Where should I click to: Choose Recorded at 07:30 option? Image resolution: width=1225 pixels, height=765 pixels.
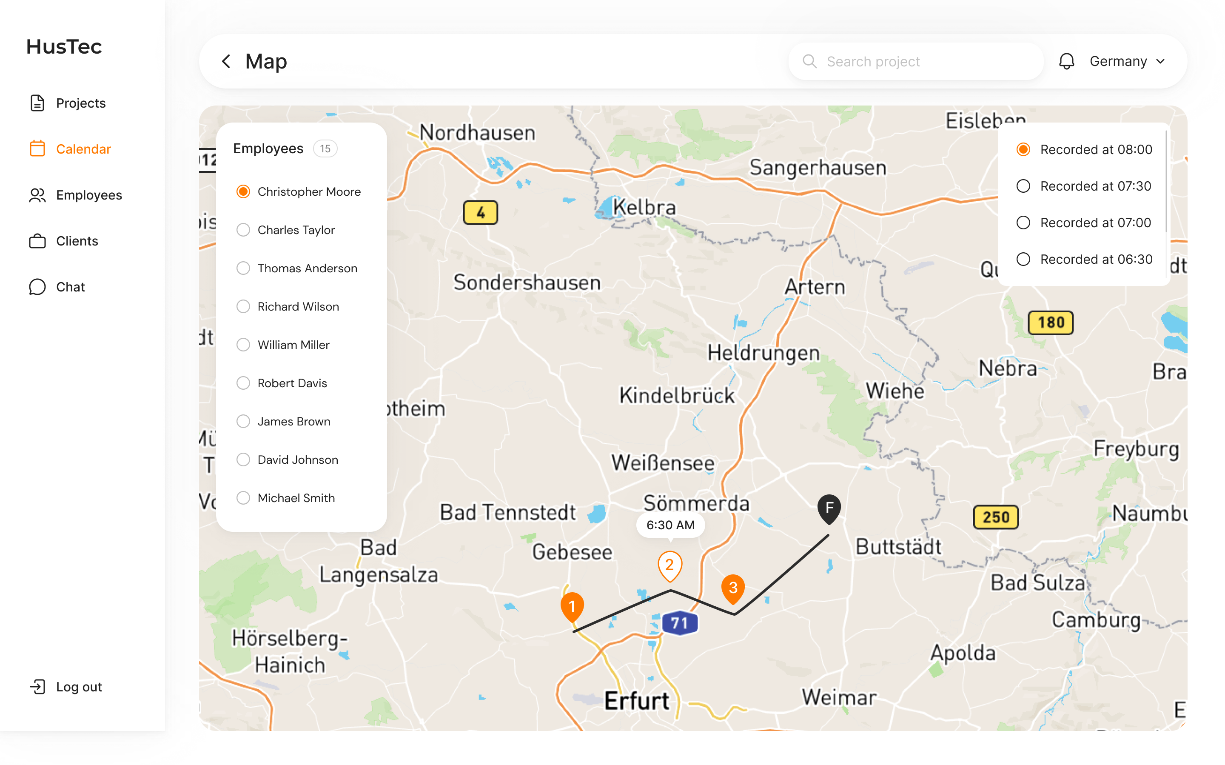pyautogui.click(x=1023, y=186)
